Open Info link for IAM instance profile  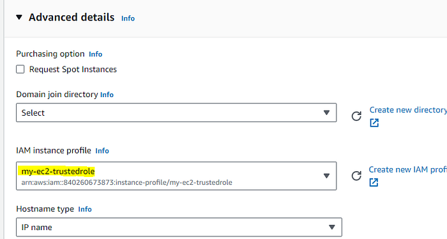pos(102,151)
